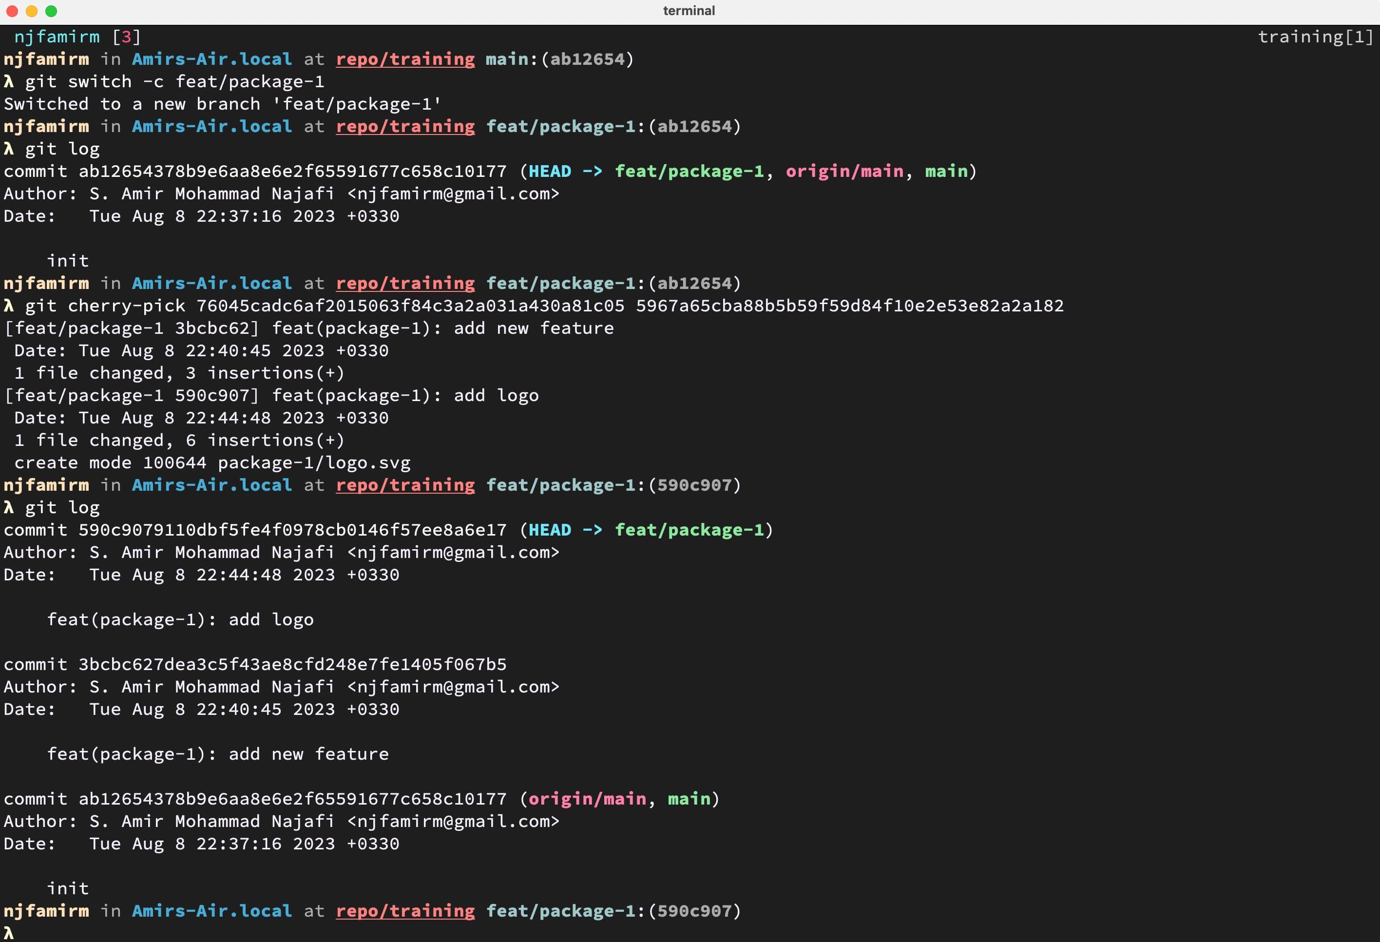
Task: Click the yellow minimize window button
Action: (x=32, y=11)
